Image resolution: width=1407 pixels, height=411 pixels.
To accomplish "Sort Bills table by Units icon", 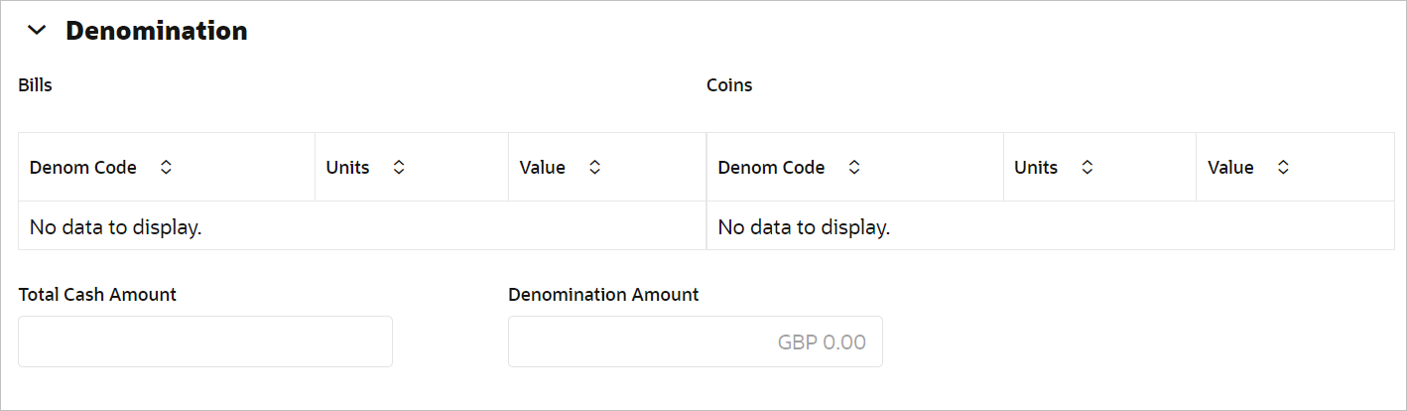I will (x=399, y=168).
